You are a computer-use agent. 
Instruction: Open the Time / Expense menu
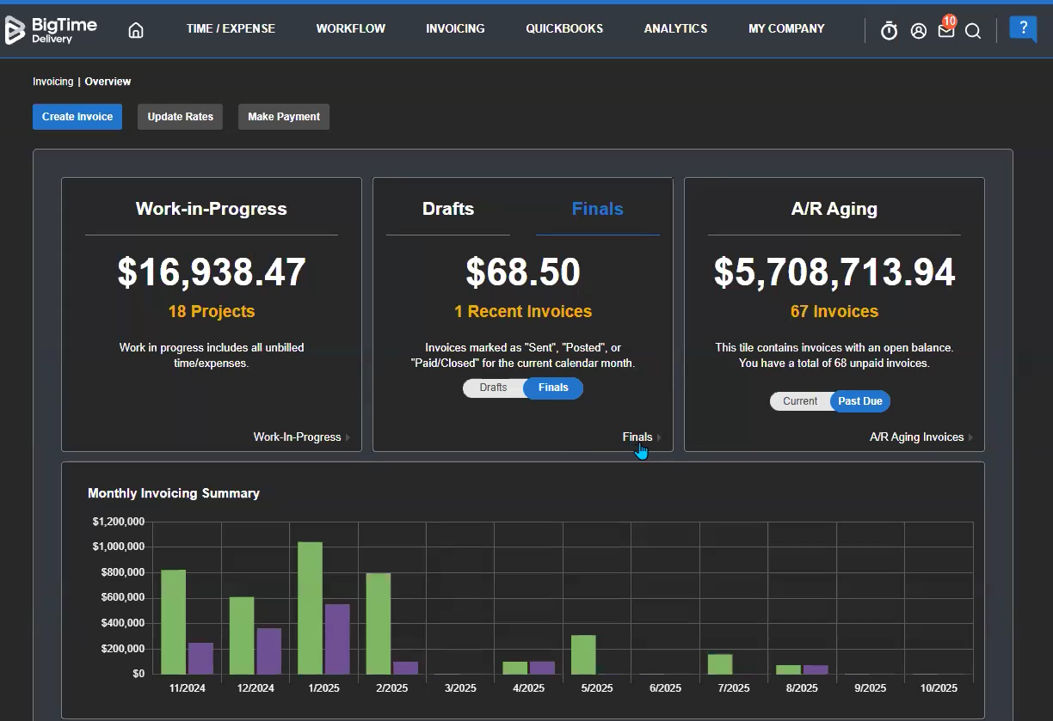tap(231, 28)
